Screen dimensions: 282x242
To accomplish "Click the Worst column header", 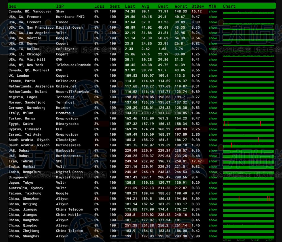I will point(181,6).
